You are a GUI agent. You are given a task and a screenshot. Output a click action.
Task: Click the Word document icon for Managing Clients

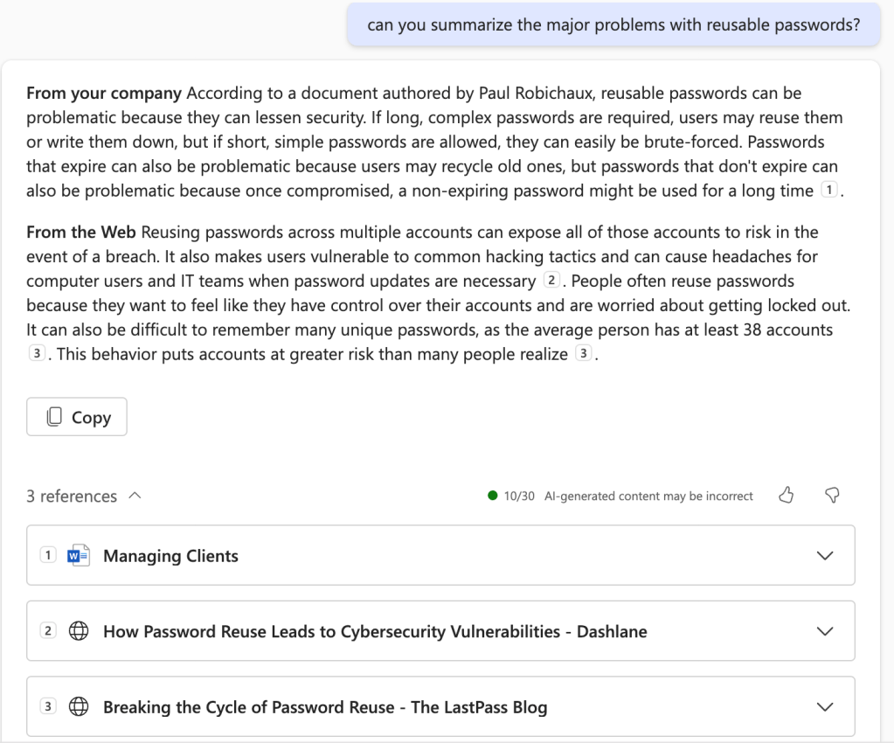pyautogui.click(x=80, y=556)
